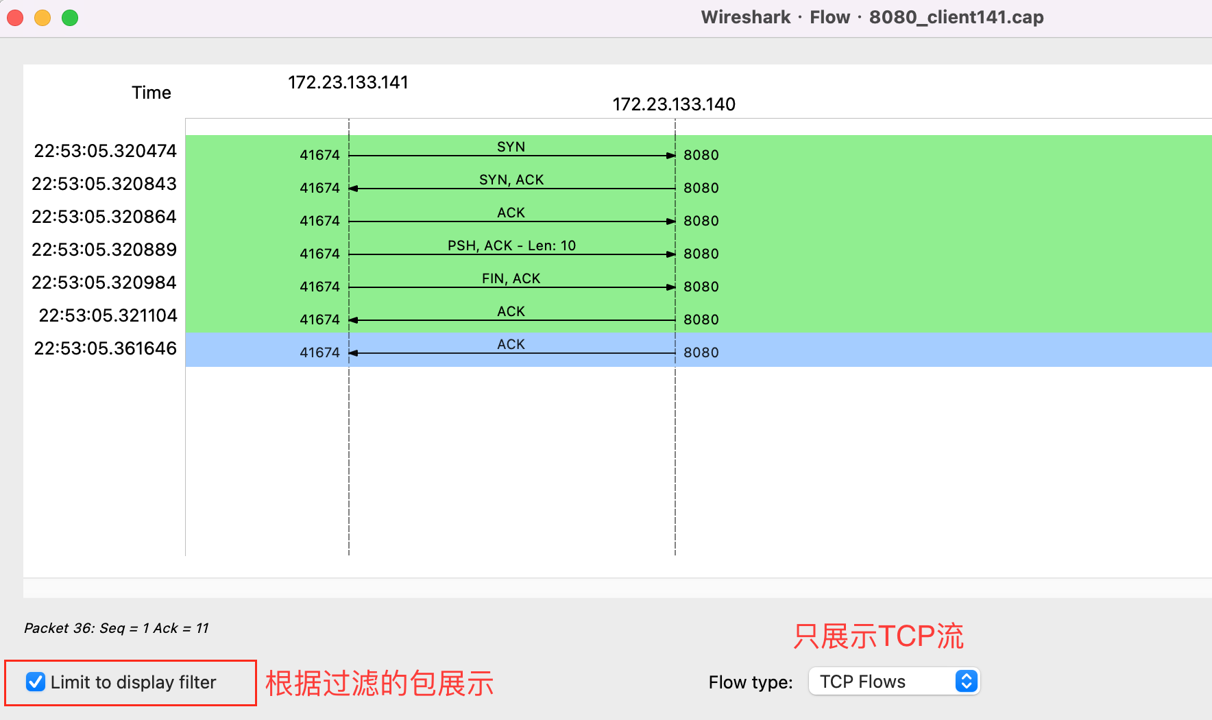The image size is (1212, 720).
Task: Click timestamp 22:53:05.320889
Action: [x=104, y=250]
